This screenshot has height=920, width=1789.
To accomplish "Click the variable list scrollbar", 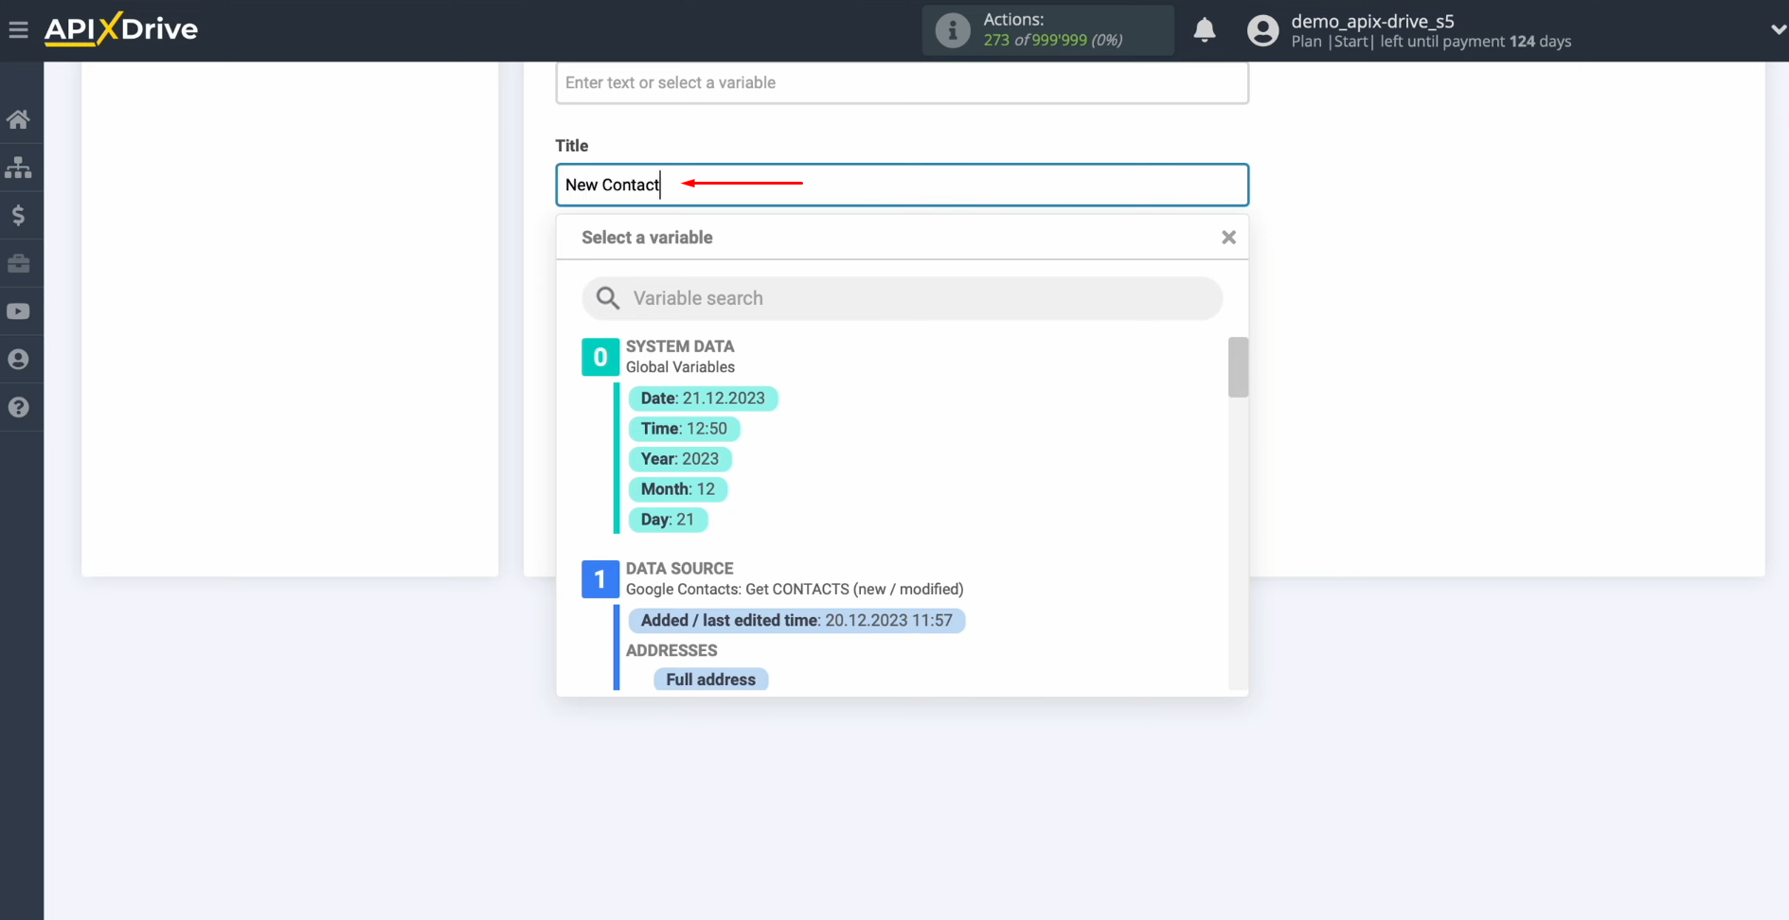I will click(x=1238, y=367).
